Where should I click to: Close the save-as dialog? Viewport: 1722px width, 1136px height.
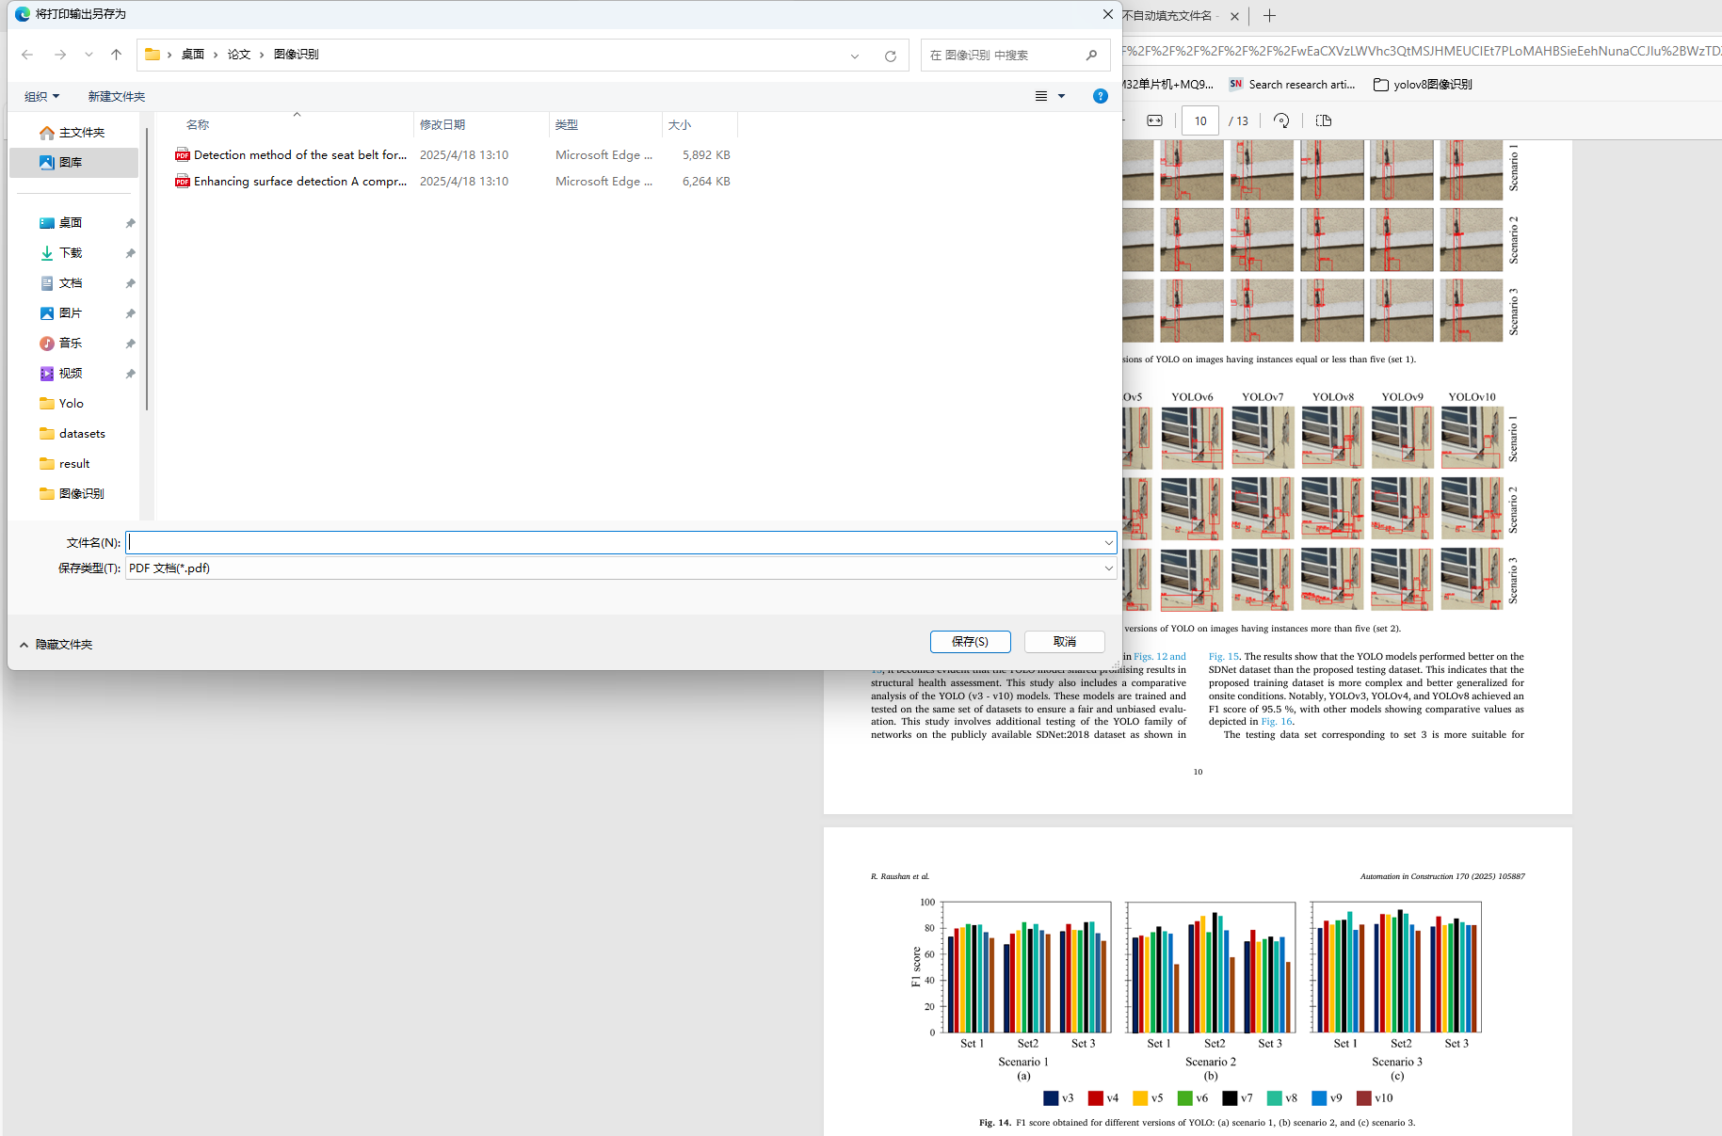[1108, 14]
